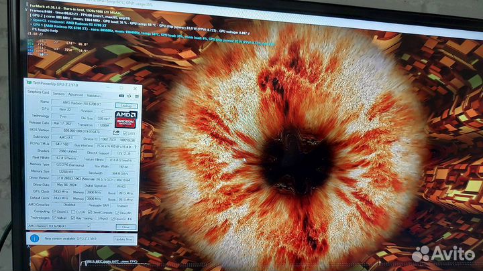Click the Technology value 7 nm
This screenshot has height=271, width=483.
tap(63, 116)
